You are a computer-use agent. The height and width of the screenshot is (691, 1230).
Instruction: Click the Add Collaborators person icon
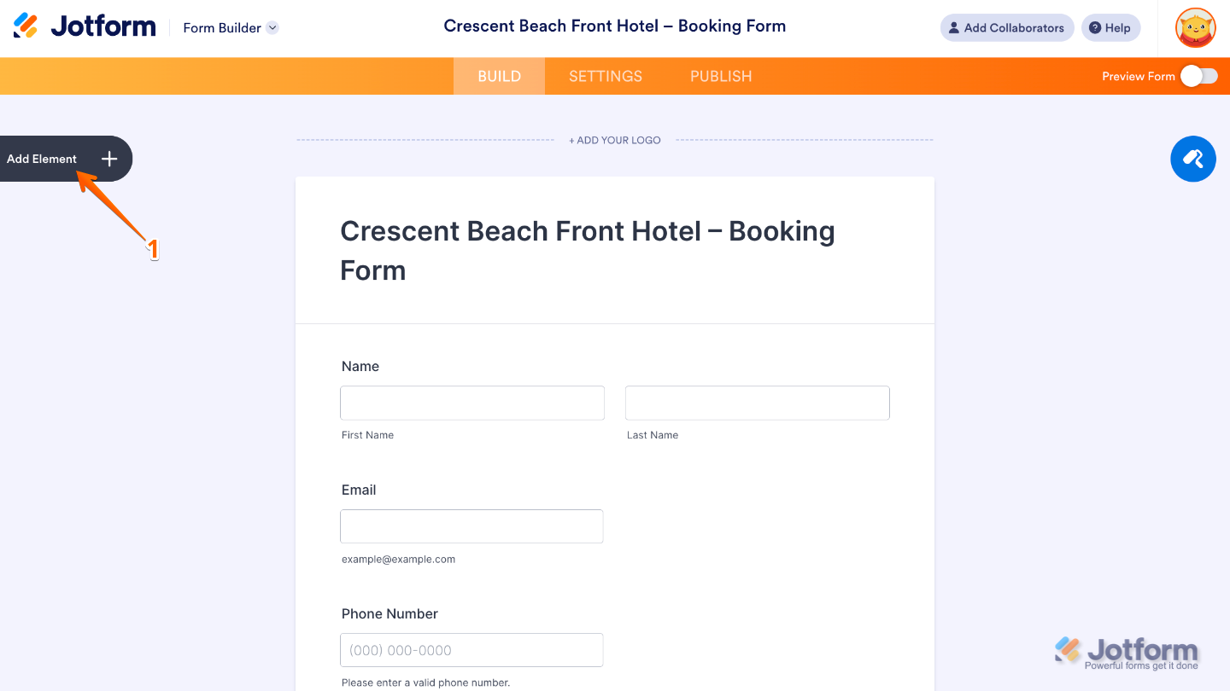coord(953,27)
